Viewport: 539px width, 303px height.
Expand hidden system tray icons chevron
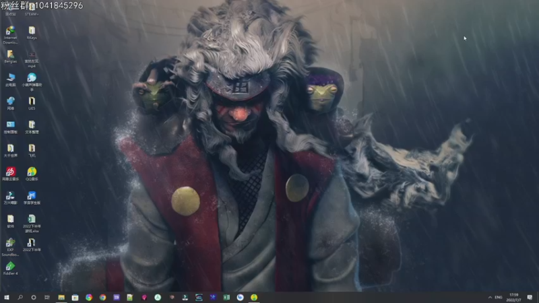(x=490, y=297)
